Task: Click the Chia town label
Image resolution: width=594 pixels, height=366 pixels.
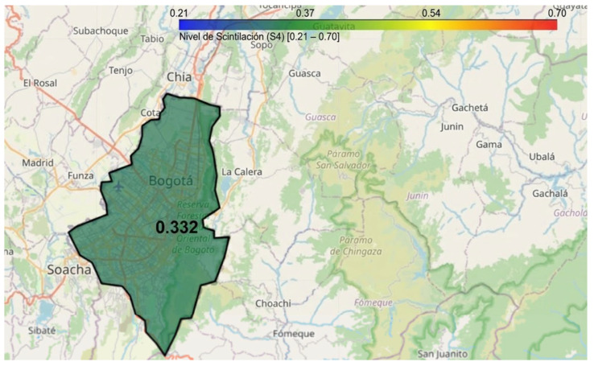Action: point(179,77)
